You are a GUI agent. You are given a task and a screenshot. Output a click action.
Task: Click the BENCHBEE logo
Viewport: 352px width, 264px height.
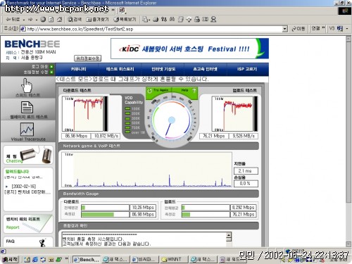(32, 44)
